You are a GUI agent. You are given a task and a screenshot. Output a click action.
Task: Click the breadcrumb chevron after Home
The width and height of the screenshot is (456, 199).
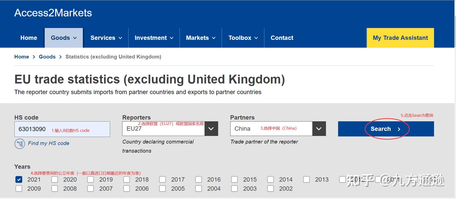point(34,57)
